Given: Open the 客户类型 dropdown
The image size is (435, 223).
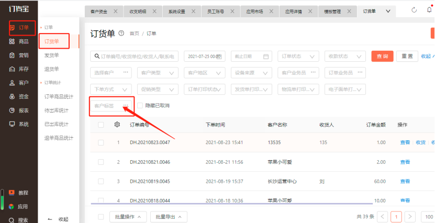Looking at the screenshot, I should click(x=158, y=73).
